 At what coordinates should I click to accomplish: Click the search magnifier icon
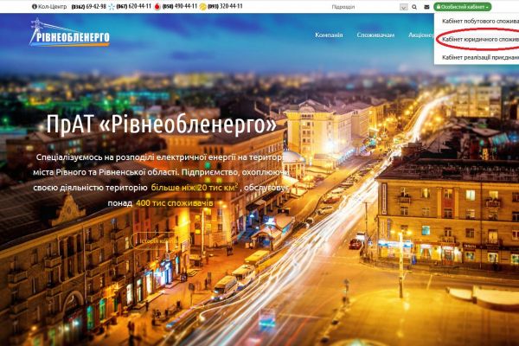(x=413, y=6)
